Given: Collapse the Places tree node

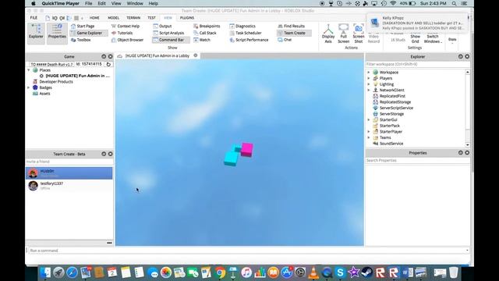Looking at the screenshot, I should [29, 69].
